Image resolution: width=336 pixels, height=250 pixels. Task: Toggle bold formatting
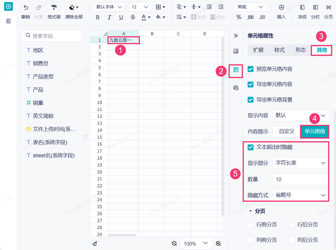97,17
